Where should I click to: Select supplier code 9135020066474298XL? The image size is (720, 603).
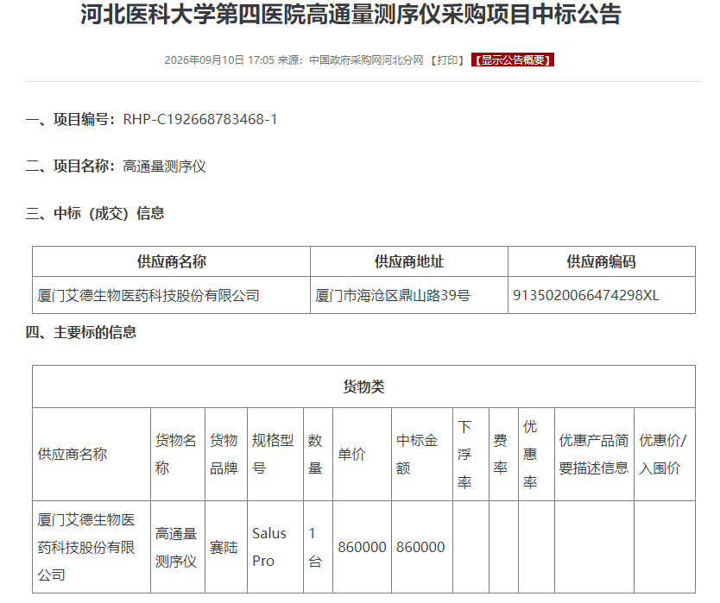coord(586,296)
